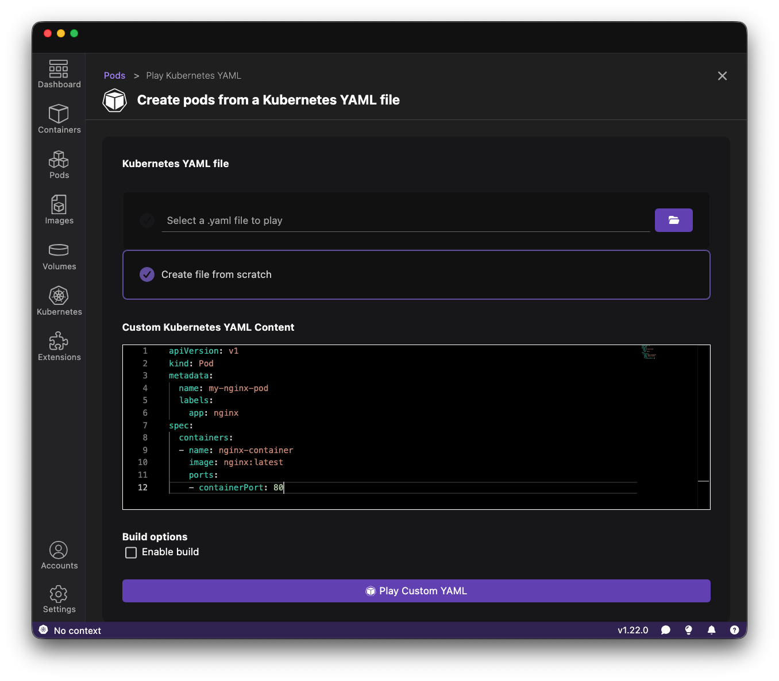Screen dimensions: 779x681
Task: Open Settings gear in sidebar
Action: click(x=59, y=599)
